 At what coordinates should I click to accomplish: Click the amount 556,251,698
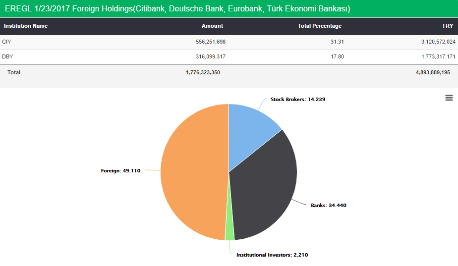(x=211, y=42)
